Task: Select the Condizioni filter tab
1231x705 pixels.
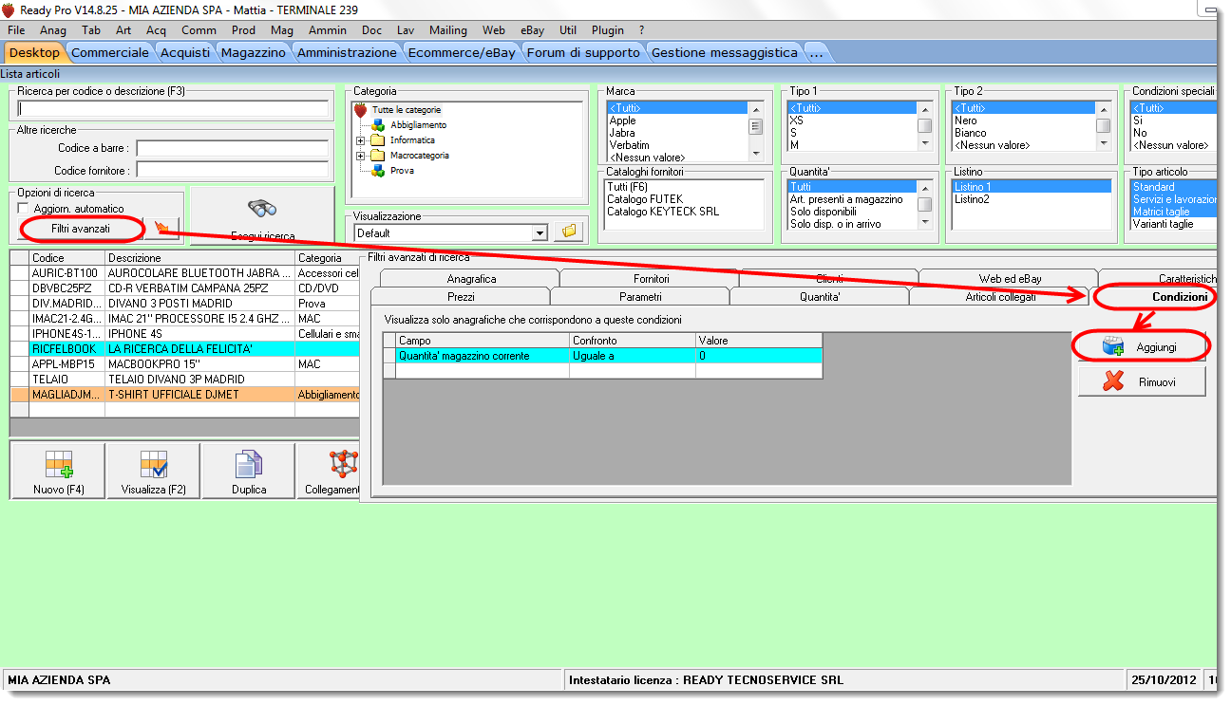Action: [1156, 297]
